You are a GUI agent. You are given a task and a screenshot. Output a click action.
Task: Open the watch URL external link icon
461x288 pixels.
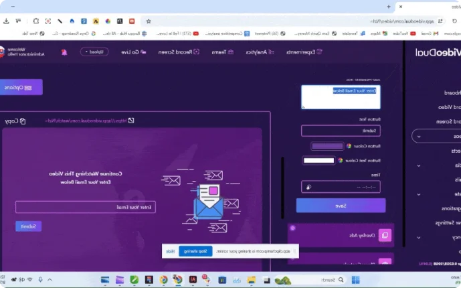point(131,121)
